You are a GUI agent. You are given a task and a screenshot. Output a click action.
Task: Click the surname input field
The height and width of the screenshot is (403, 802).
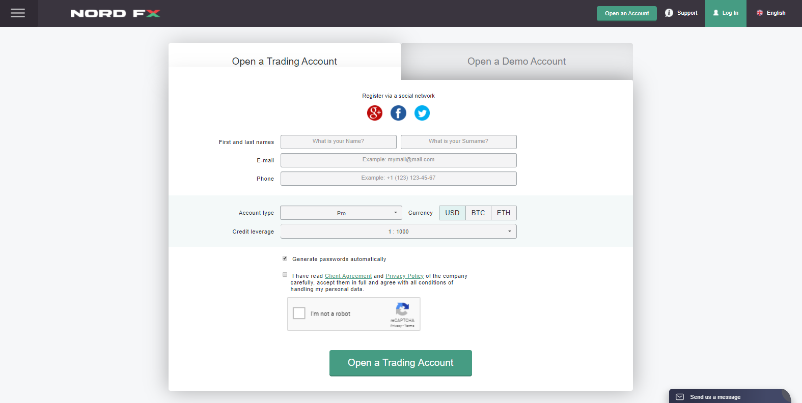tap(459, 141)
